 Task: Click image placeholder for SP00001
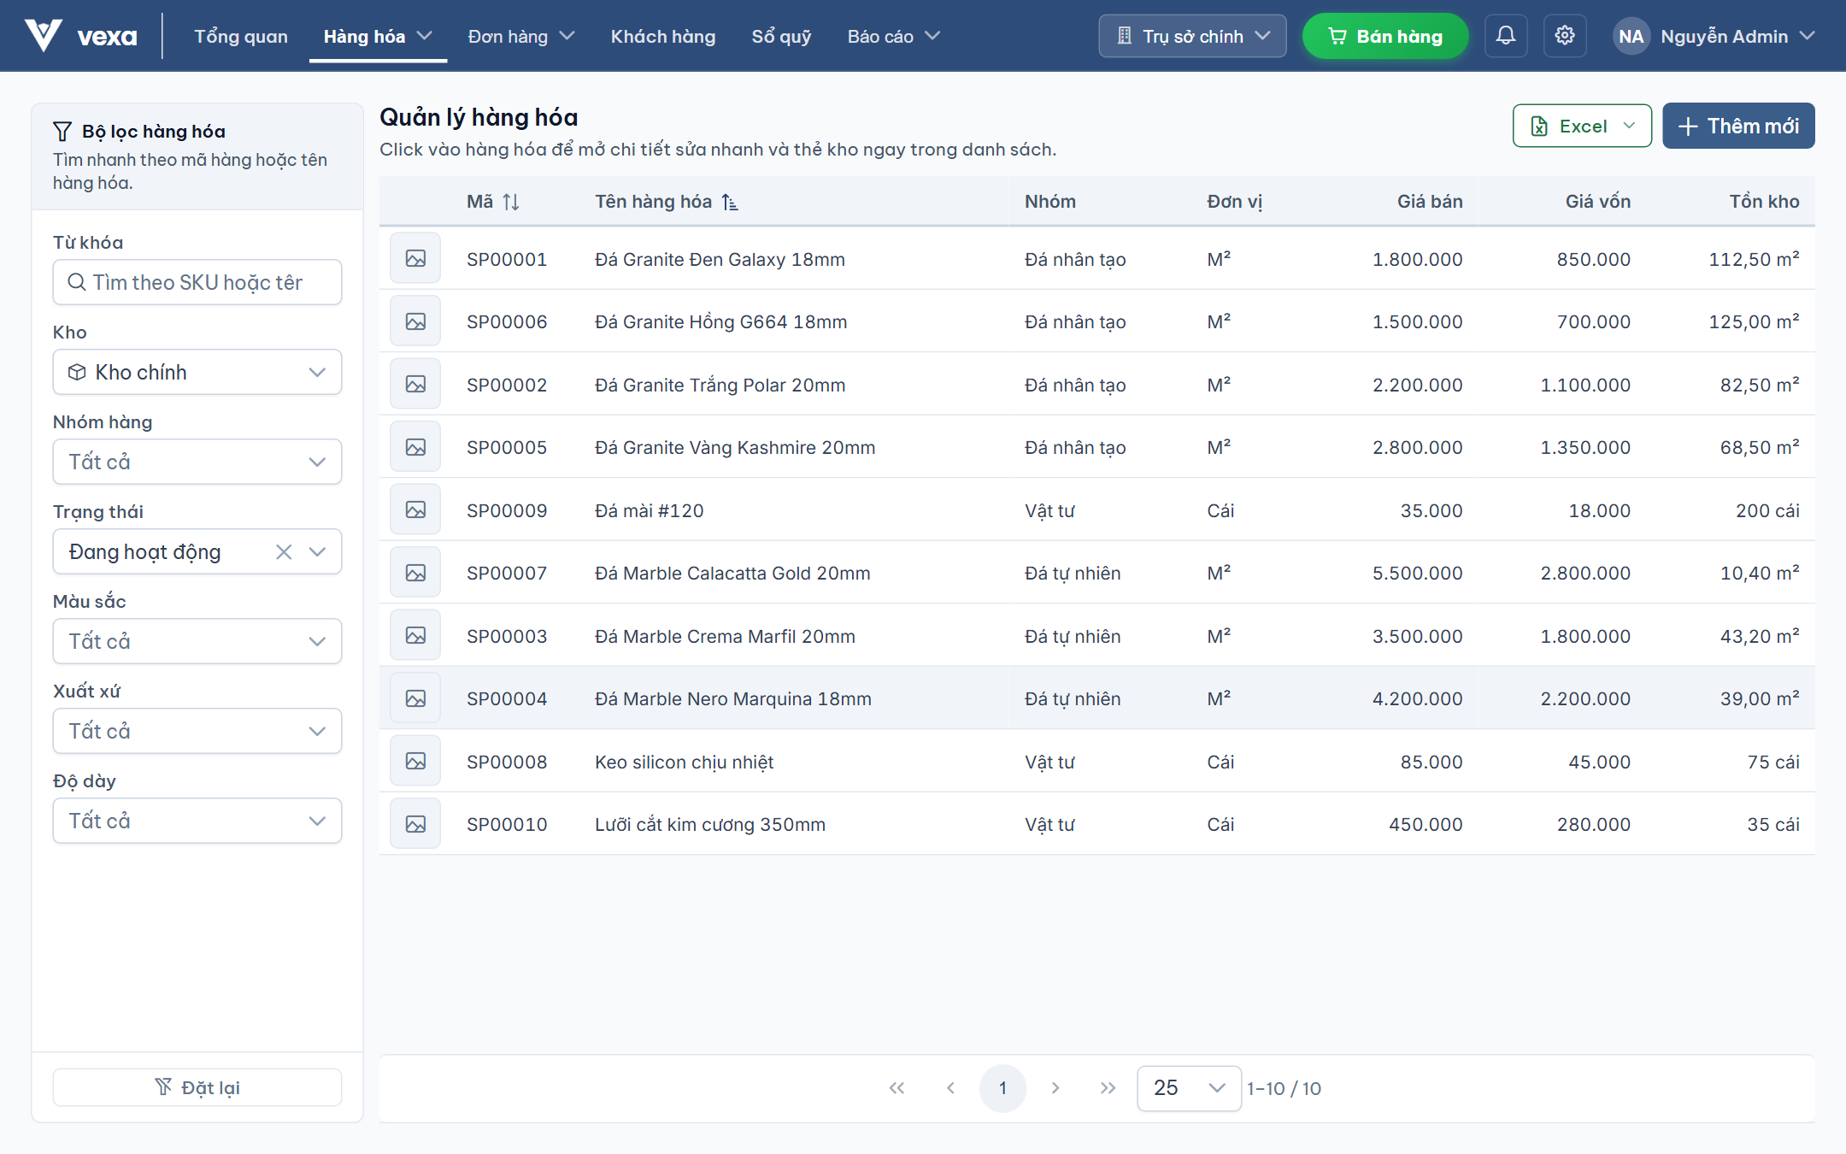(x=415, y=258)
